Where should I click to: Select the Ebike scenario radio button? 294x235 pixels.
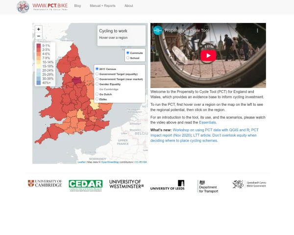(97, 99)
